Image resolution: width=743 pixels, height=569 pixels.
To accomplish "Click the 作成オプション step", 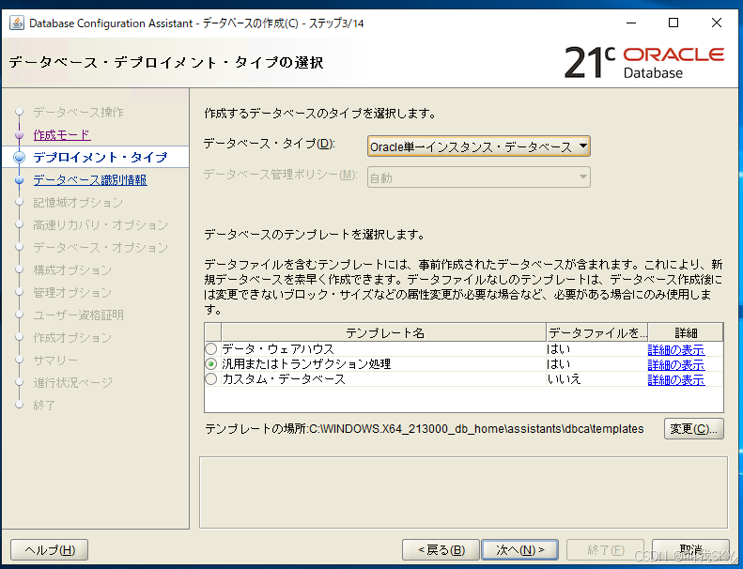I will [72, 338].
